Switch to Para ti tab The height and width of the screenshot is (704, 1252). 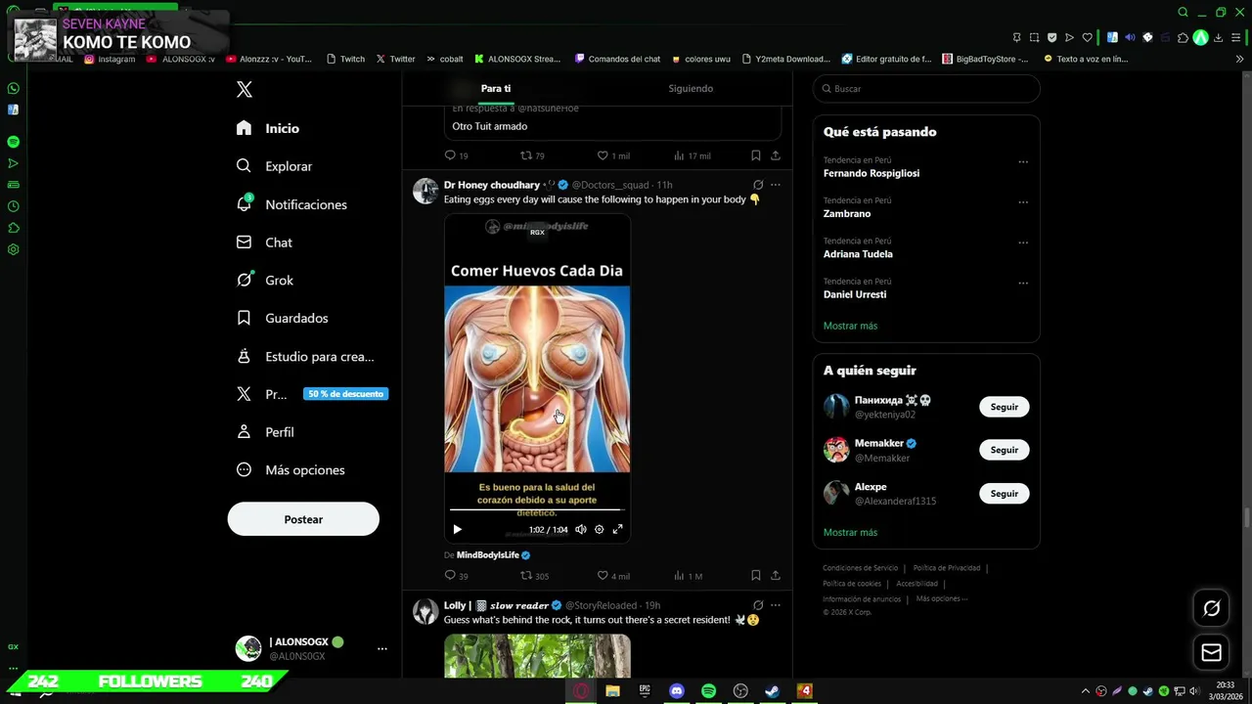(496, 88)
